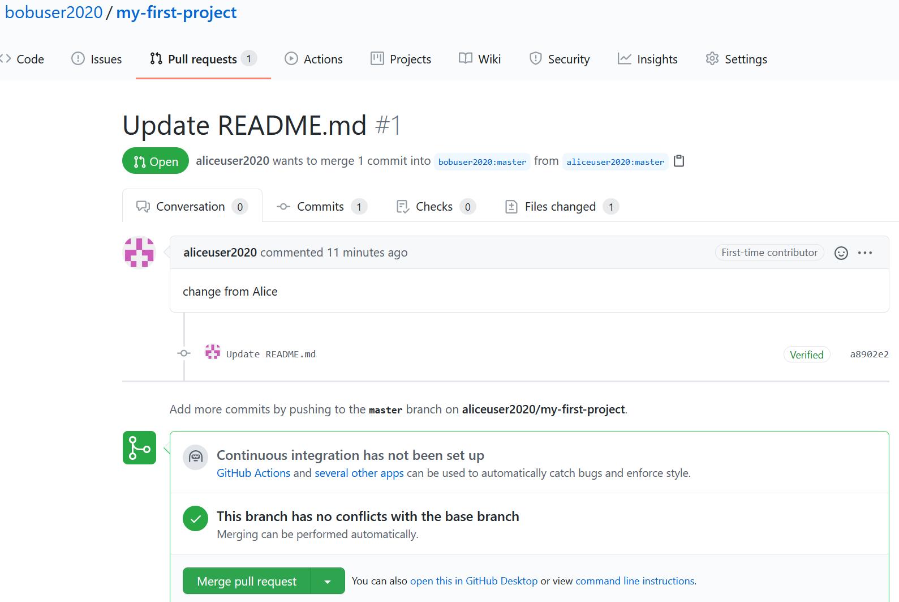Click the small commit author avatar
Image resolution: width=899 pixels, height=602 pixels.
tap(213, 352)
